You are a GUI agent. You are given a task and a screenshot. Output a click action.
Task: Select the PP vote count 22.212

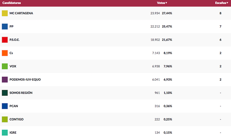[155, 26]
